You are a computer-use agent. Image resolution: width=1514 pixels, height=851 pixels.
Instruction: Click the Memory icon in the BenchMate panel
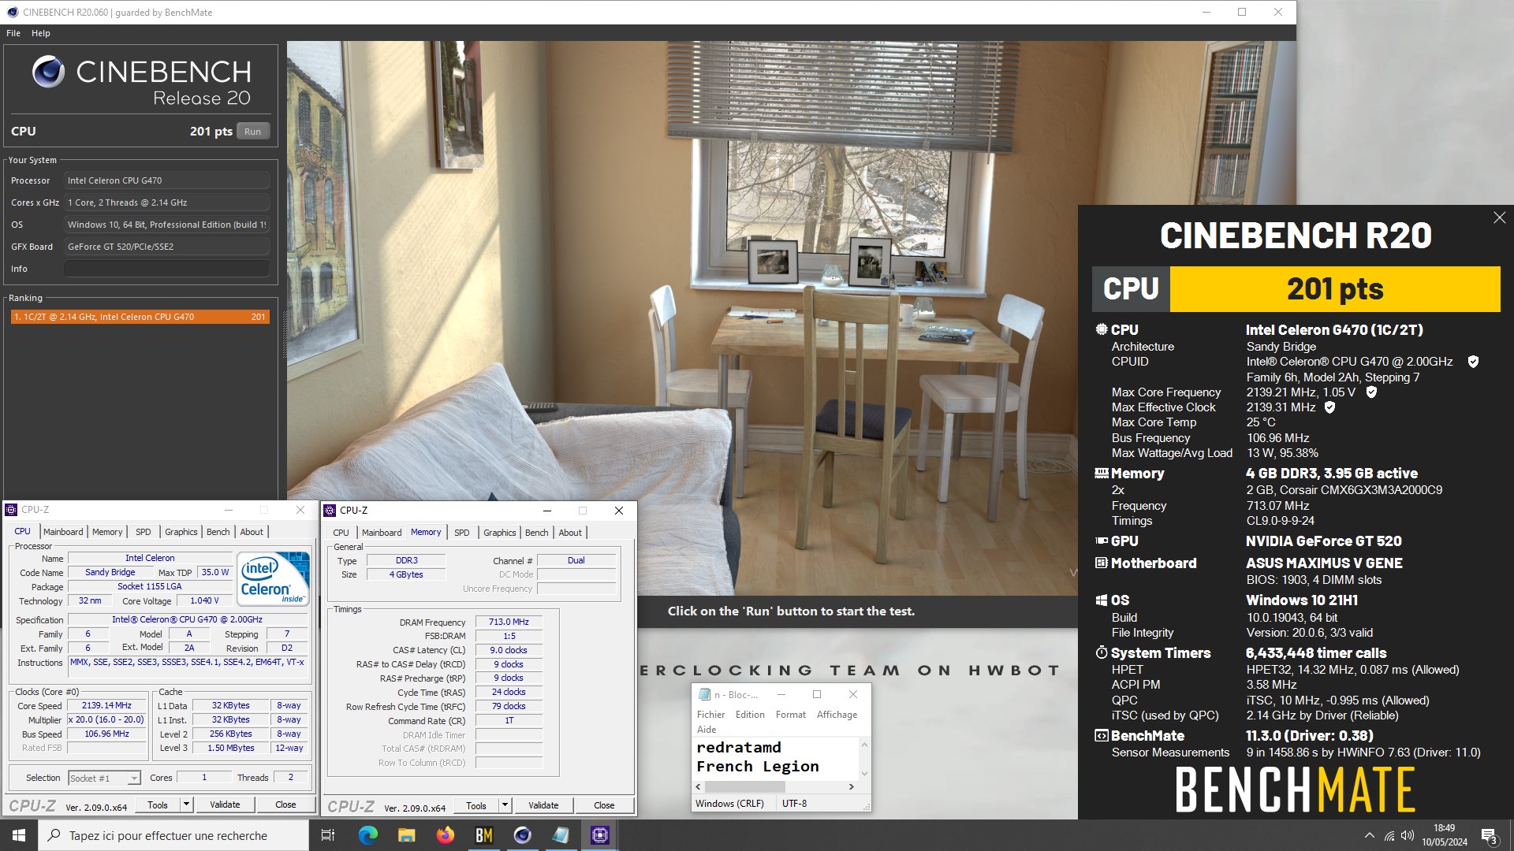[x=1102, y=474]
